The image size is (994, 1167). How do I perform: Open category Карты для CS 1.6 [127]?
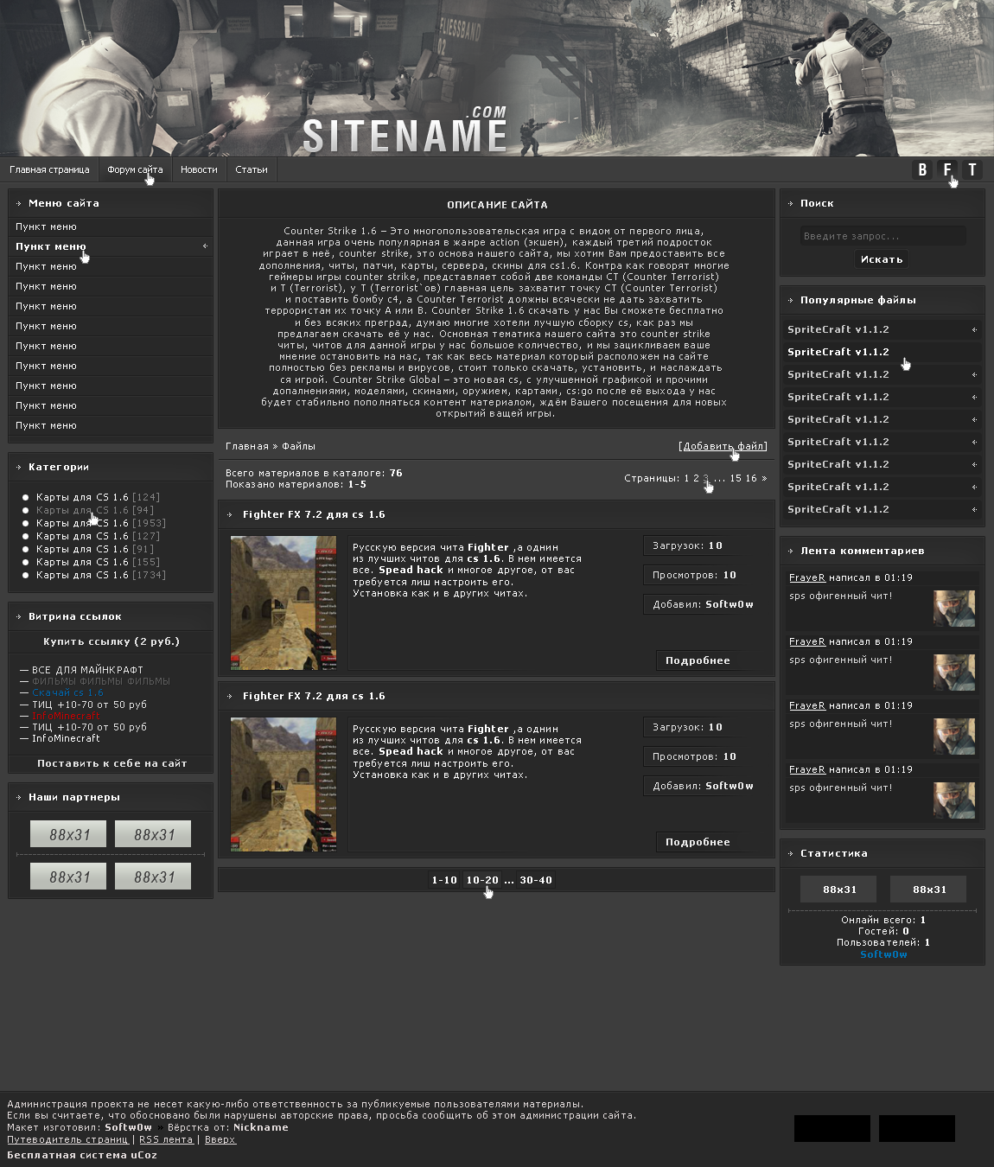click(98, 536)
